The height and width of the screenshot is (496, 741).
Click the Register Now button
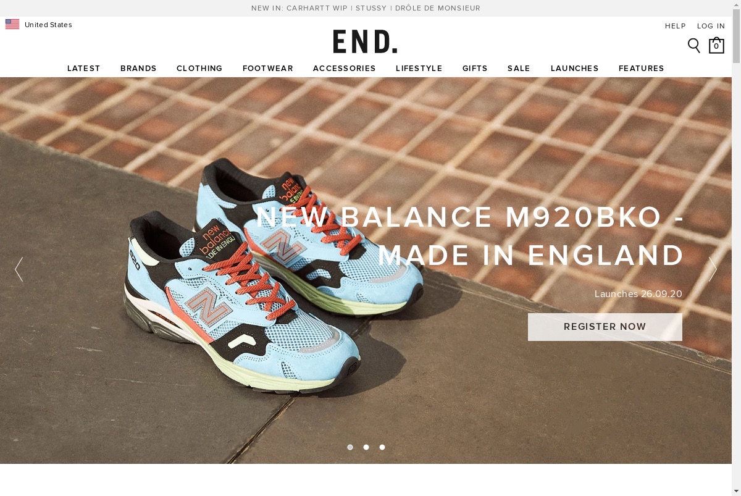pos(605,327)
